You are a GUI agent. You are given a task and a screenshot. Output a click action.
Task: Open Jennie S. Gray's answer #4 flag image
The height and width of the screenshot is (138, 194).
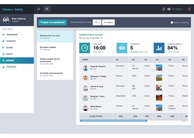click(x=159, y=88)
